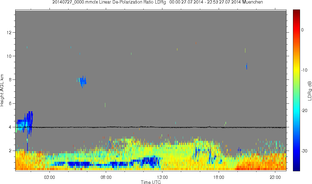Click the height label 12 on y-axis
312x184 pixels.
click(9, 32)
